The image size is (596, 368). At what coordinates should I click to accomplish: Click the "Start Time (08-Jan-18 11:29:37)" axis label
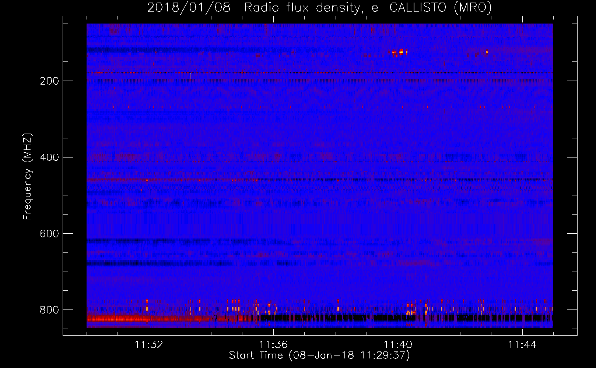pyautogui.click(x=319, y=355)
